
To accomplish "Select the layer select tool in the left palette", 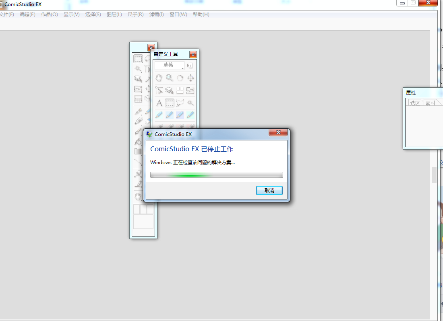I will pos(138,79).
